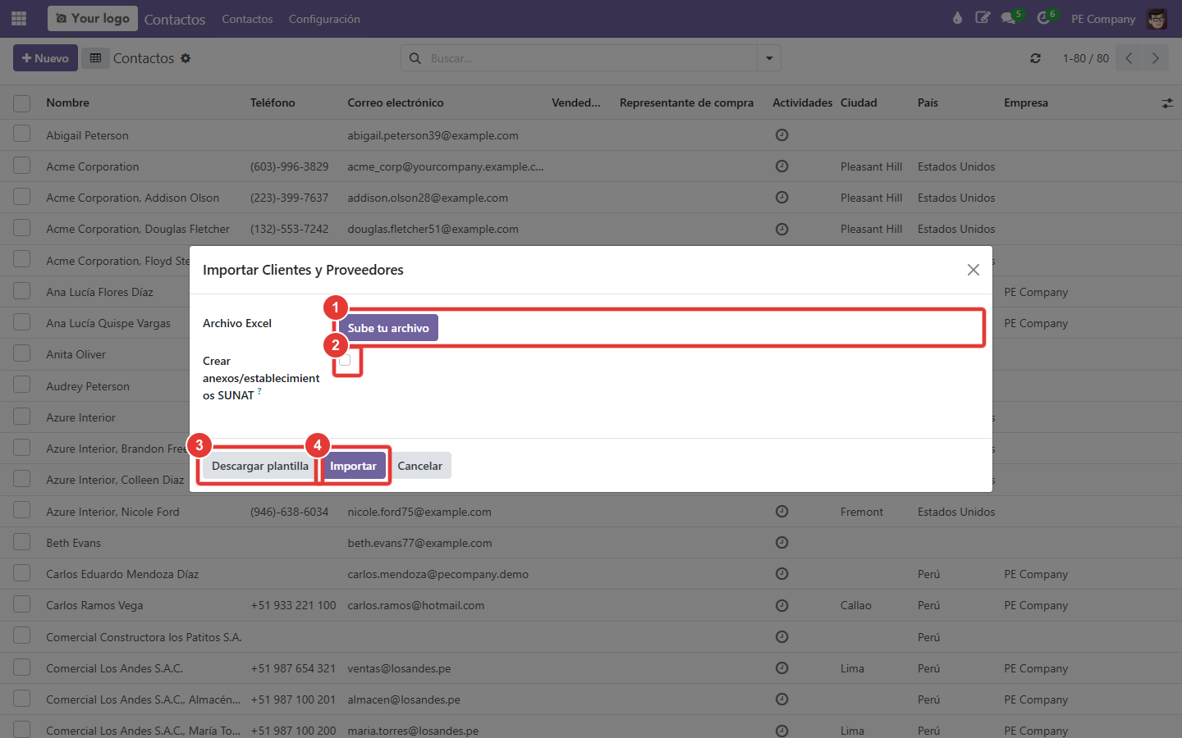Open the Beth Evans contact row

pyautogui.click(x=591, y=543)
